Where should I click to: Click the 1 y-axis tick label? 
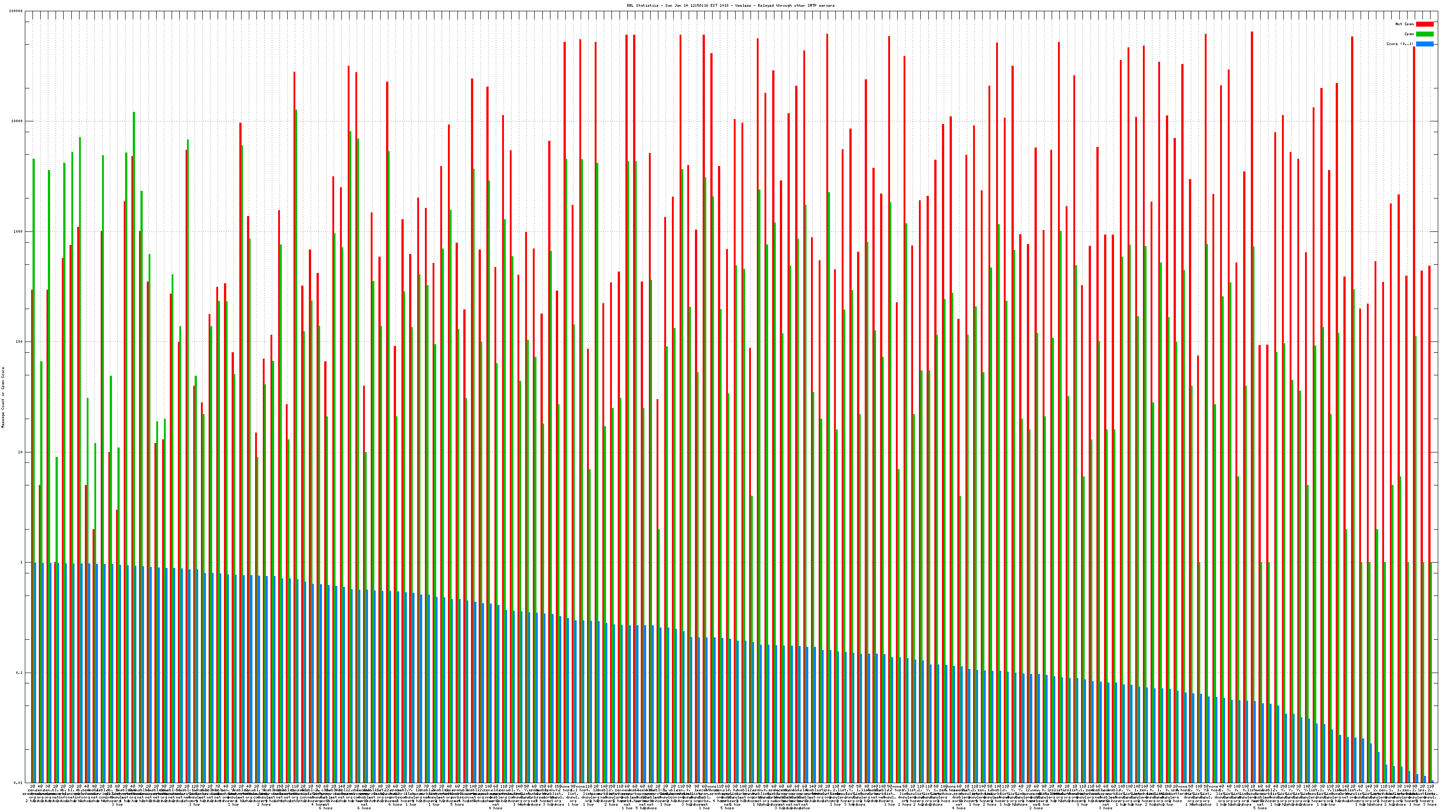[22, 563]
